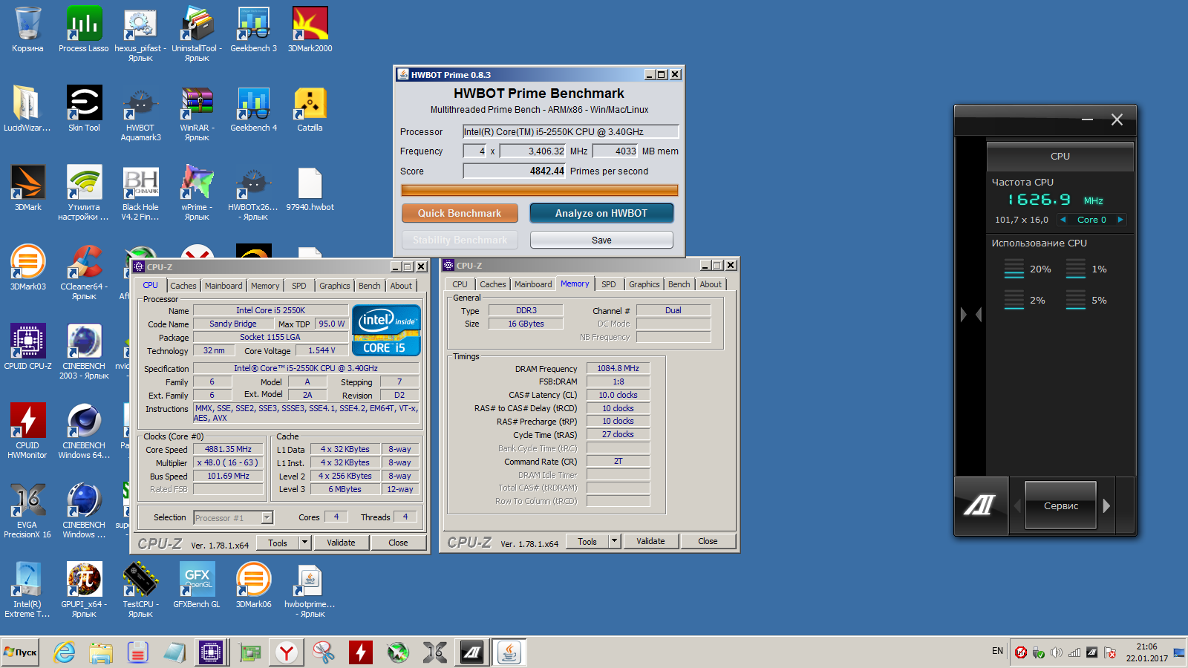Click the ASUS AI Suite logo icon
This screenshot has height=668, width=1188.
point(981,505)
